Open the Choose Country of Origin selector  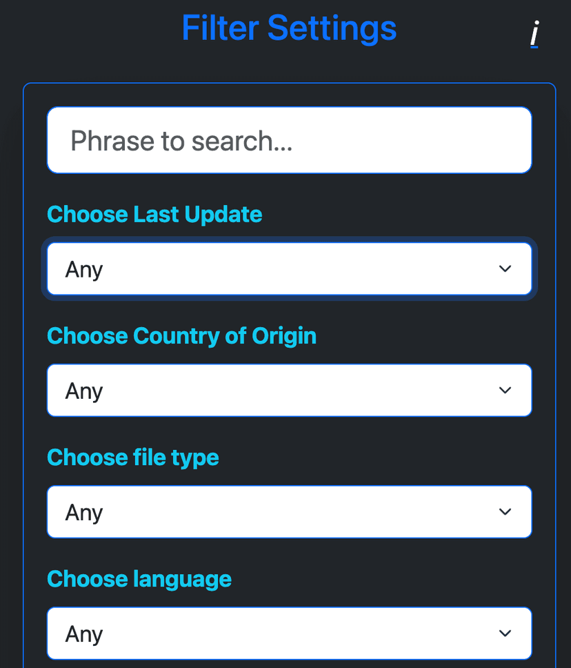tap(289, 390)
